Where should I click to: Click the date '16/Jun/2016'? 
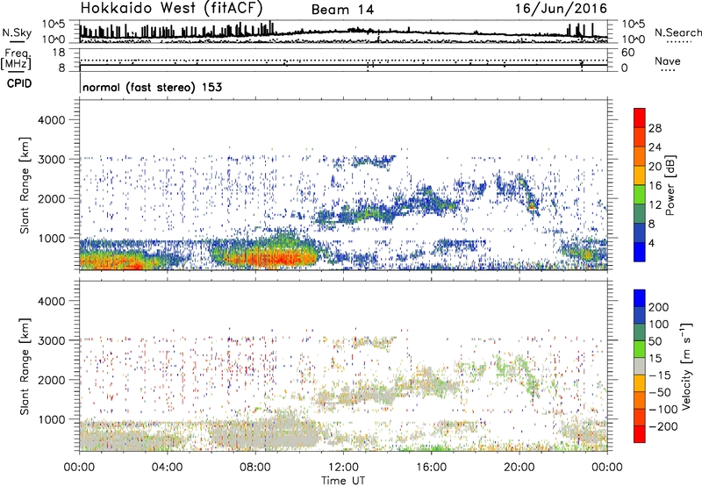[x=561, y=9]
